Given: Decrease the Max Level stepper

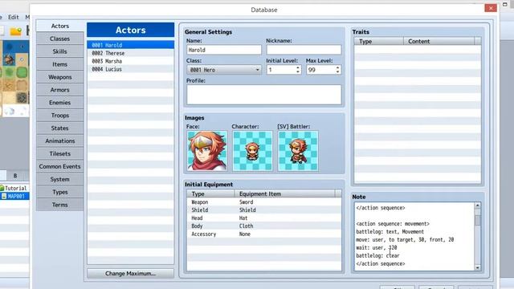Looking at the screenshot, I should point(337,71).
